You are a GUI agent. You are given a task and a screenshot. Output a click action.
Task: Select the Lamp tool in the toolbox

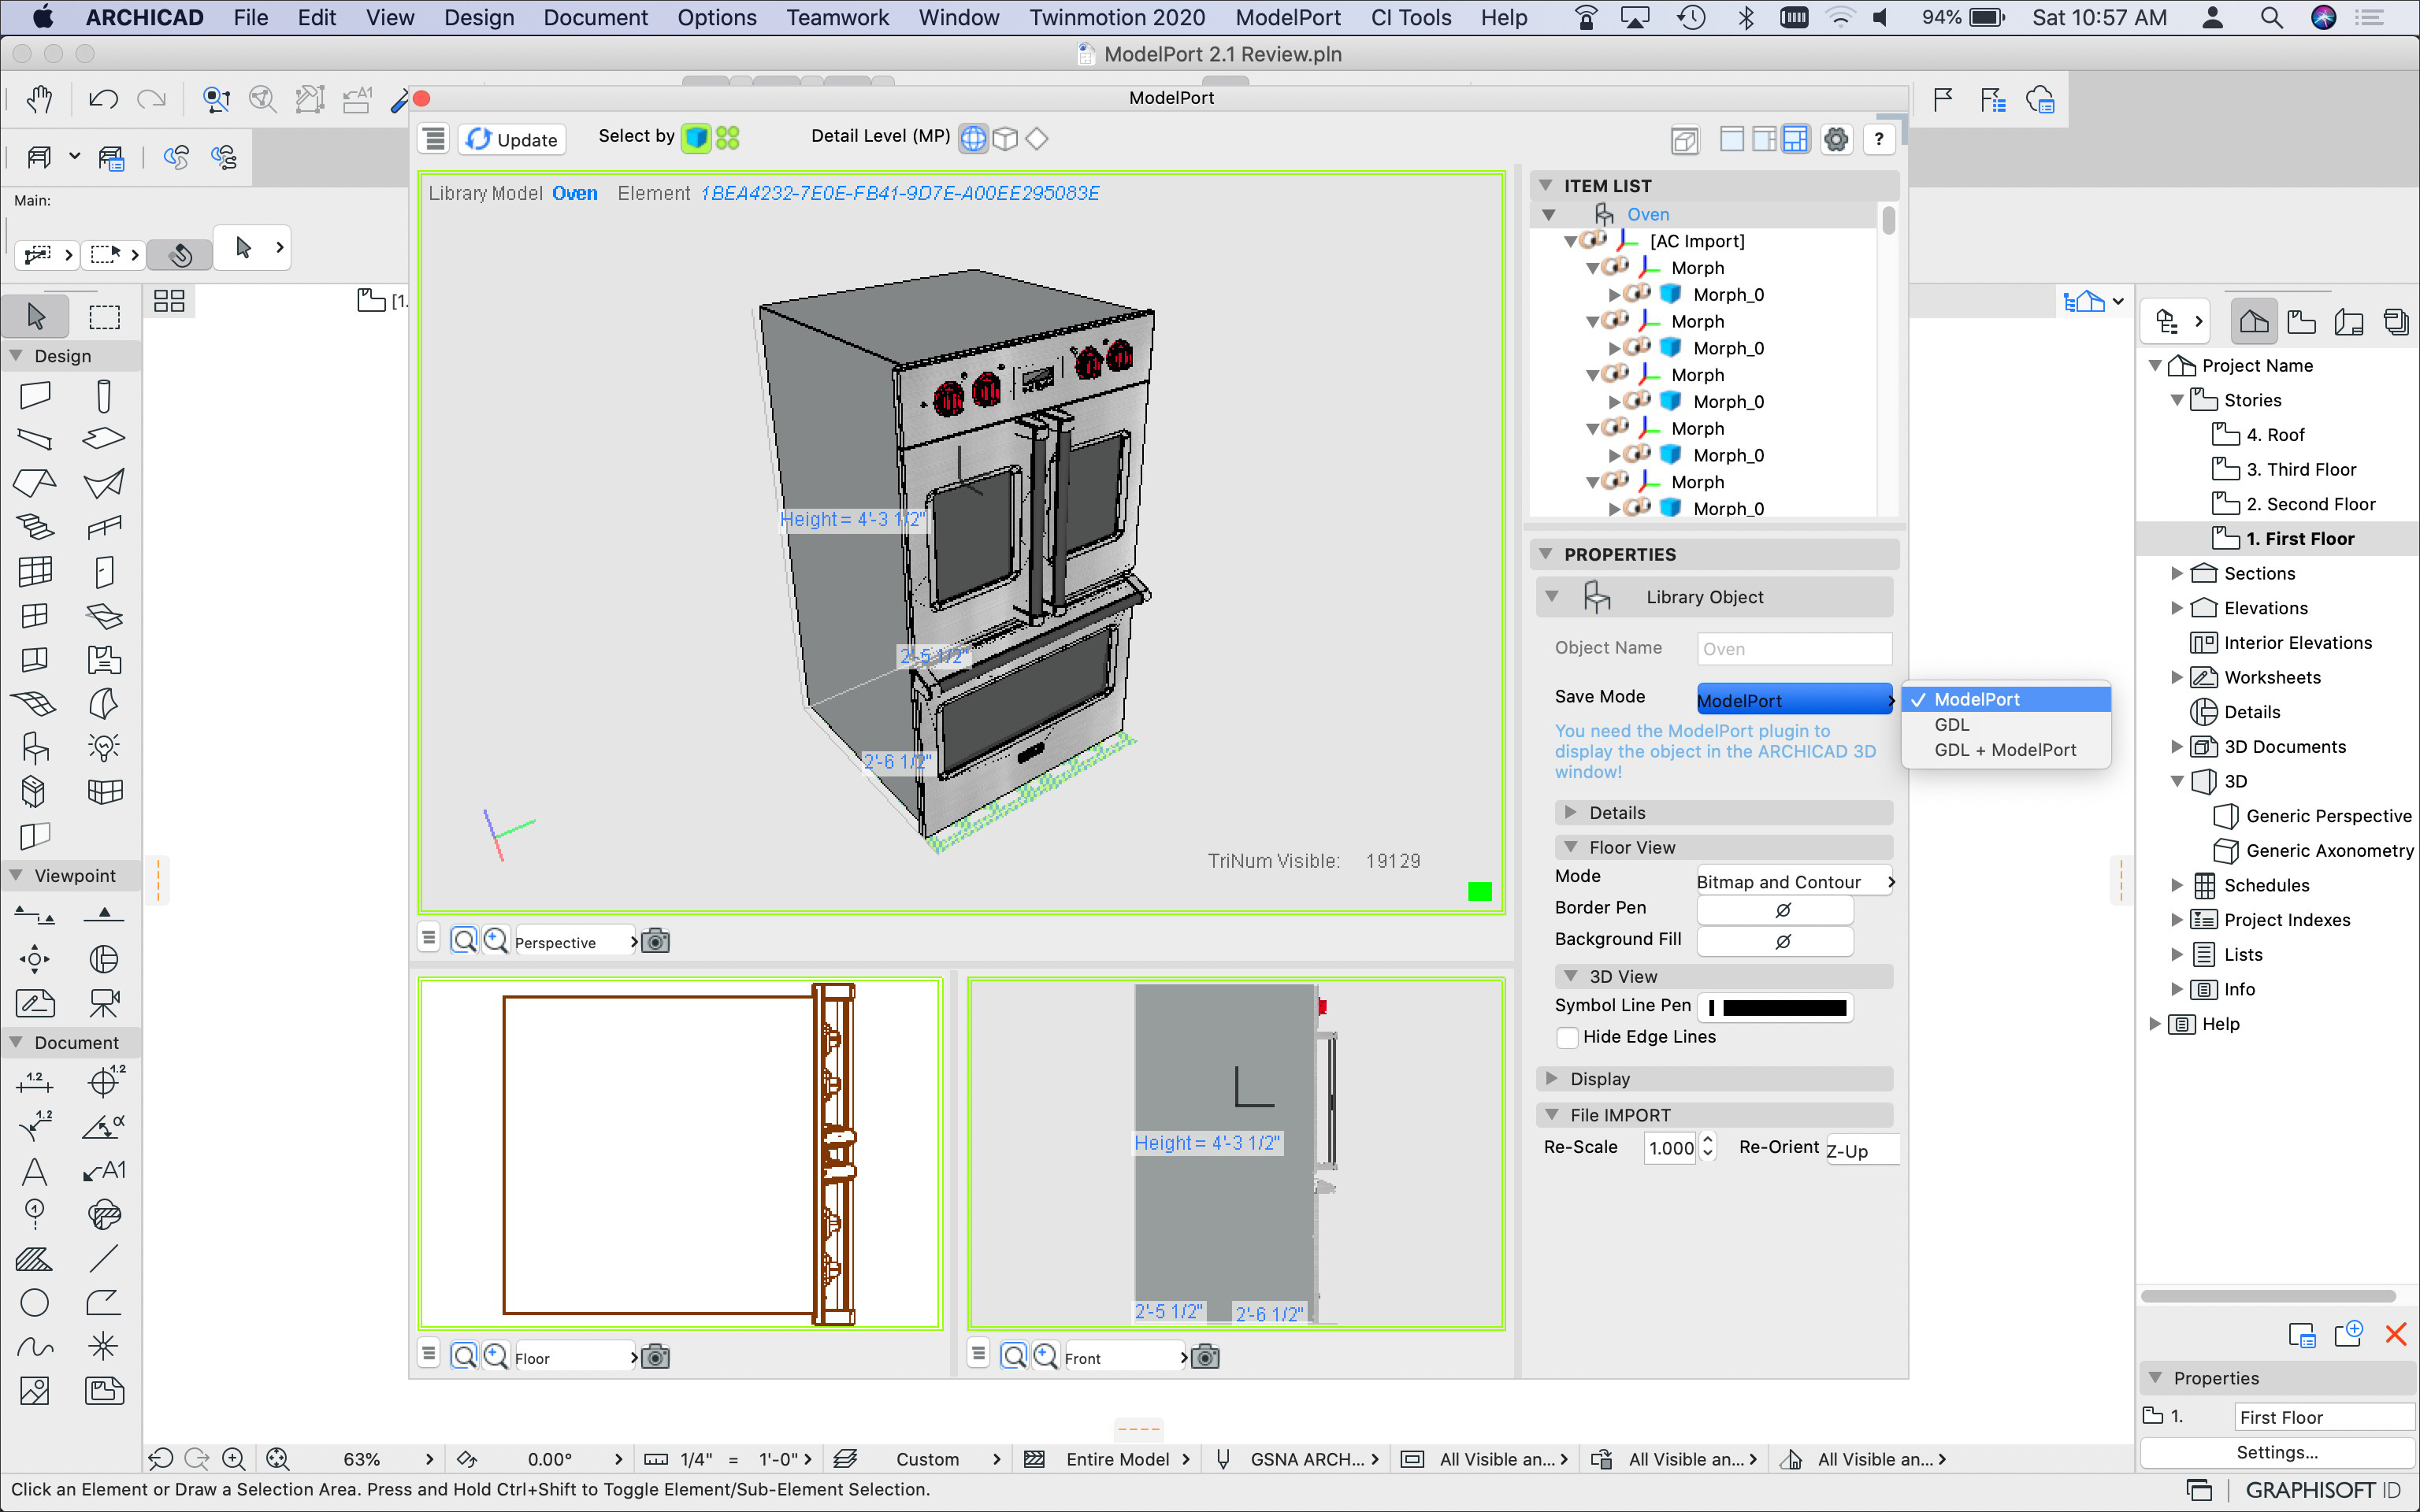(x=104, y=747)
